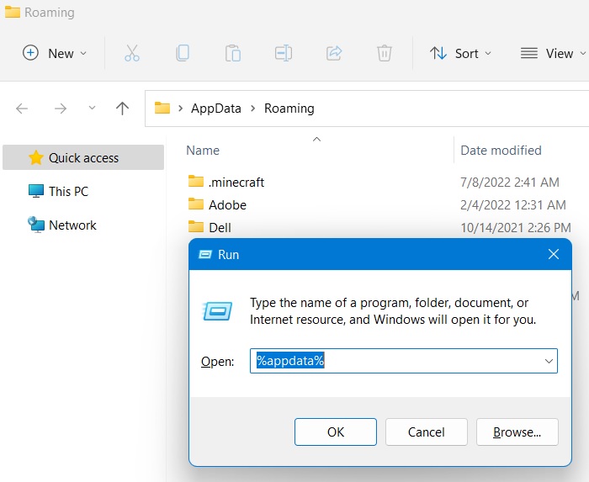Select the .minecraft folder

236,183
